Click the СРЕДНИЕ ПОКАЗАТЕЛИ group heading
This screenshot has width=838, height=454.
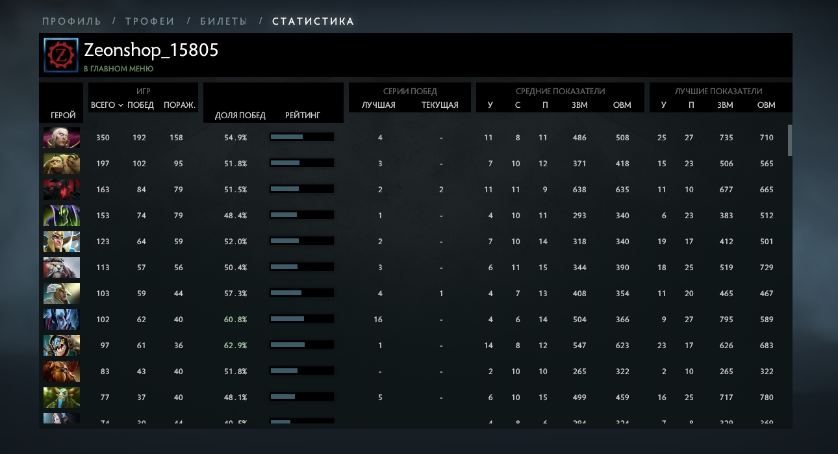pos(560,92)
